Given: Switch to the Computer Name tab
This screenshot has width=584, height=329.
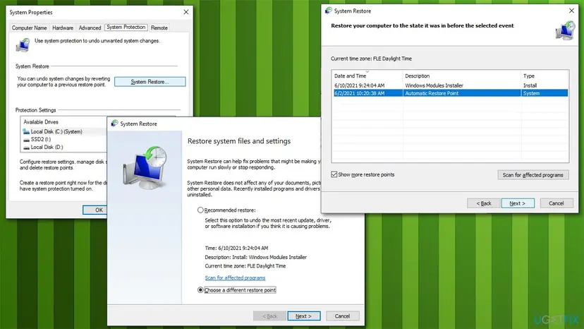Looking at the screenshot, I should (x=29, y=28).
